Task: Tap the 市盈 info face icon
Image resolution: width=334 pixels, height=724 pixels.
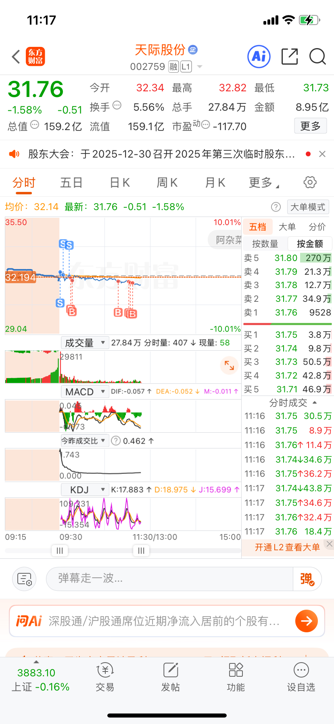Action: [x=205, y=125]
